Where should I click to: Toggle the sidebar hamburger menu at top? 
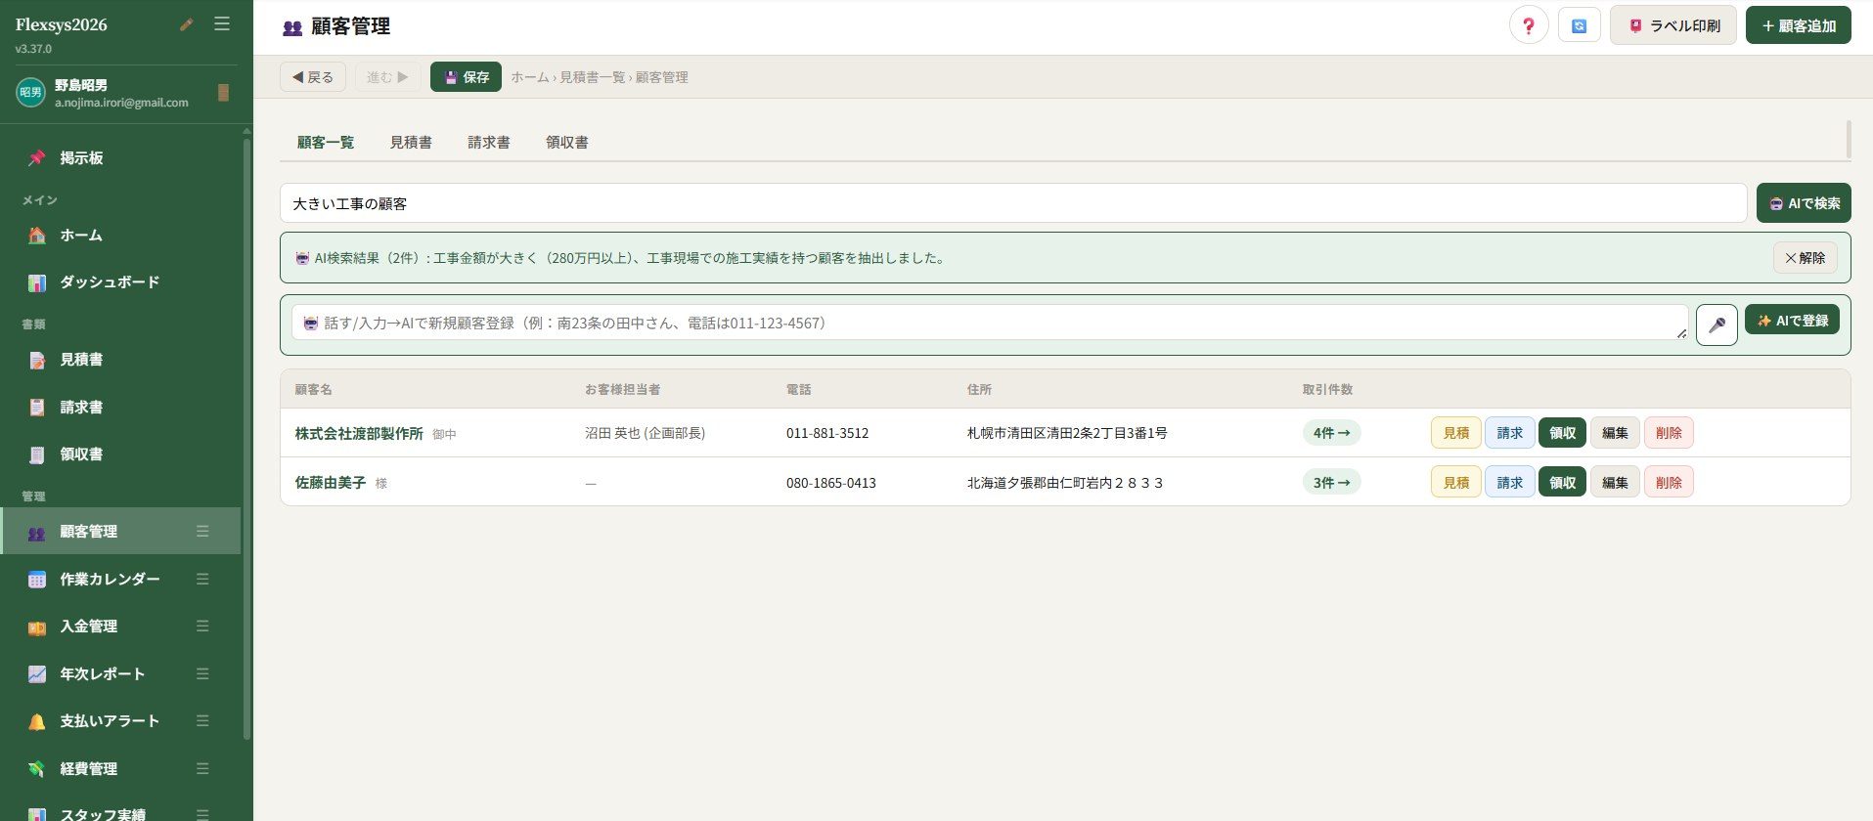pos(222,23)
